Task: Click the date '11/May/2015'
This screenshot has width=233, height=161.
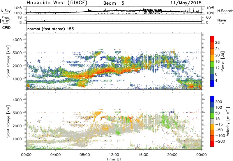Action: coord(186,3)
